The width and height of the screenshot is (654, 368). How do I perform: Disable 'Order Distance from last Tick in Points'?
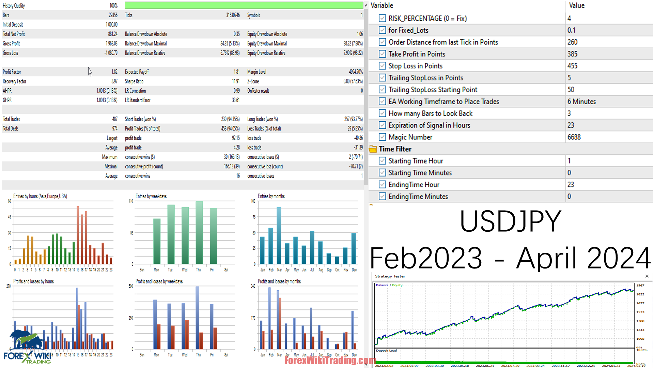382,42
